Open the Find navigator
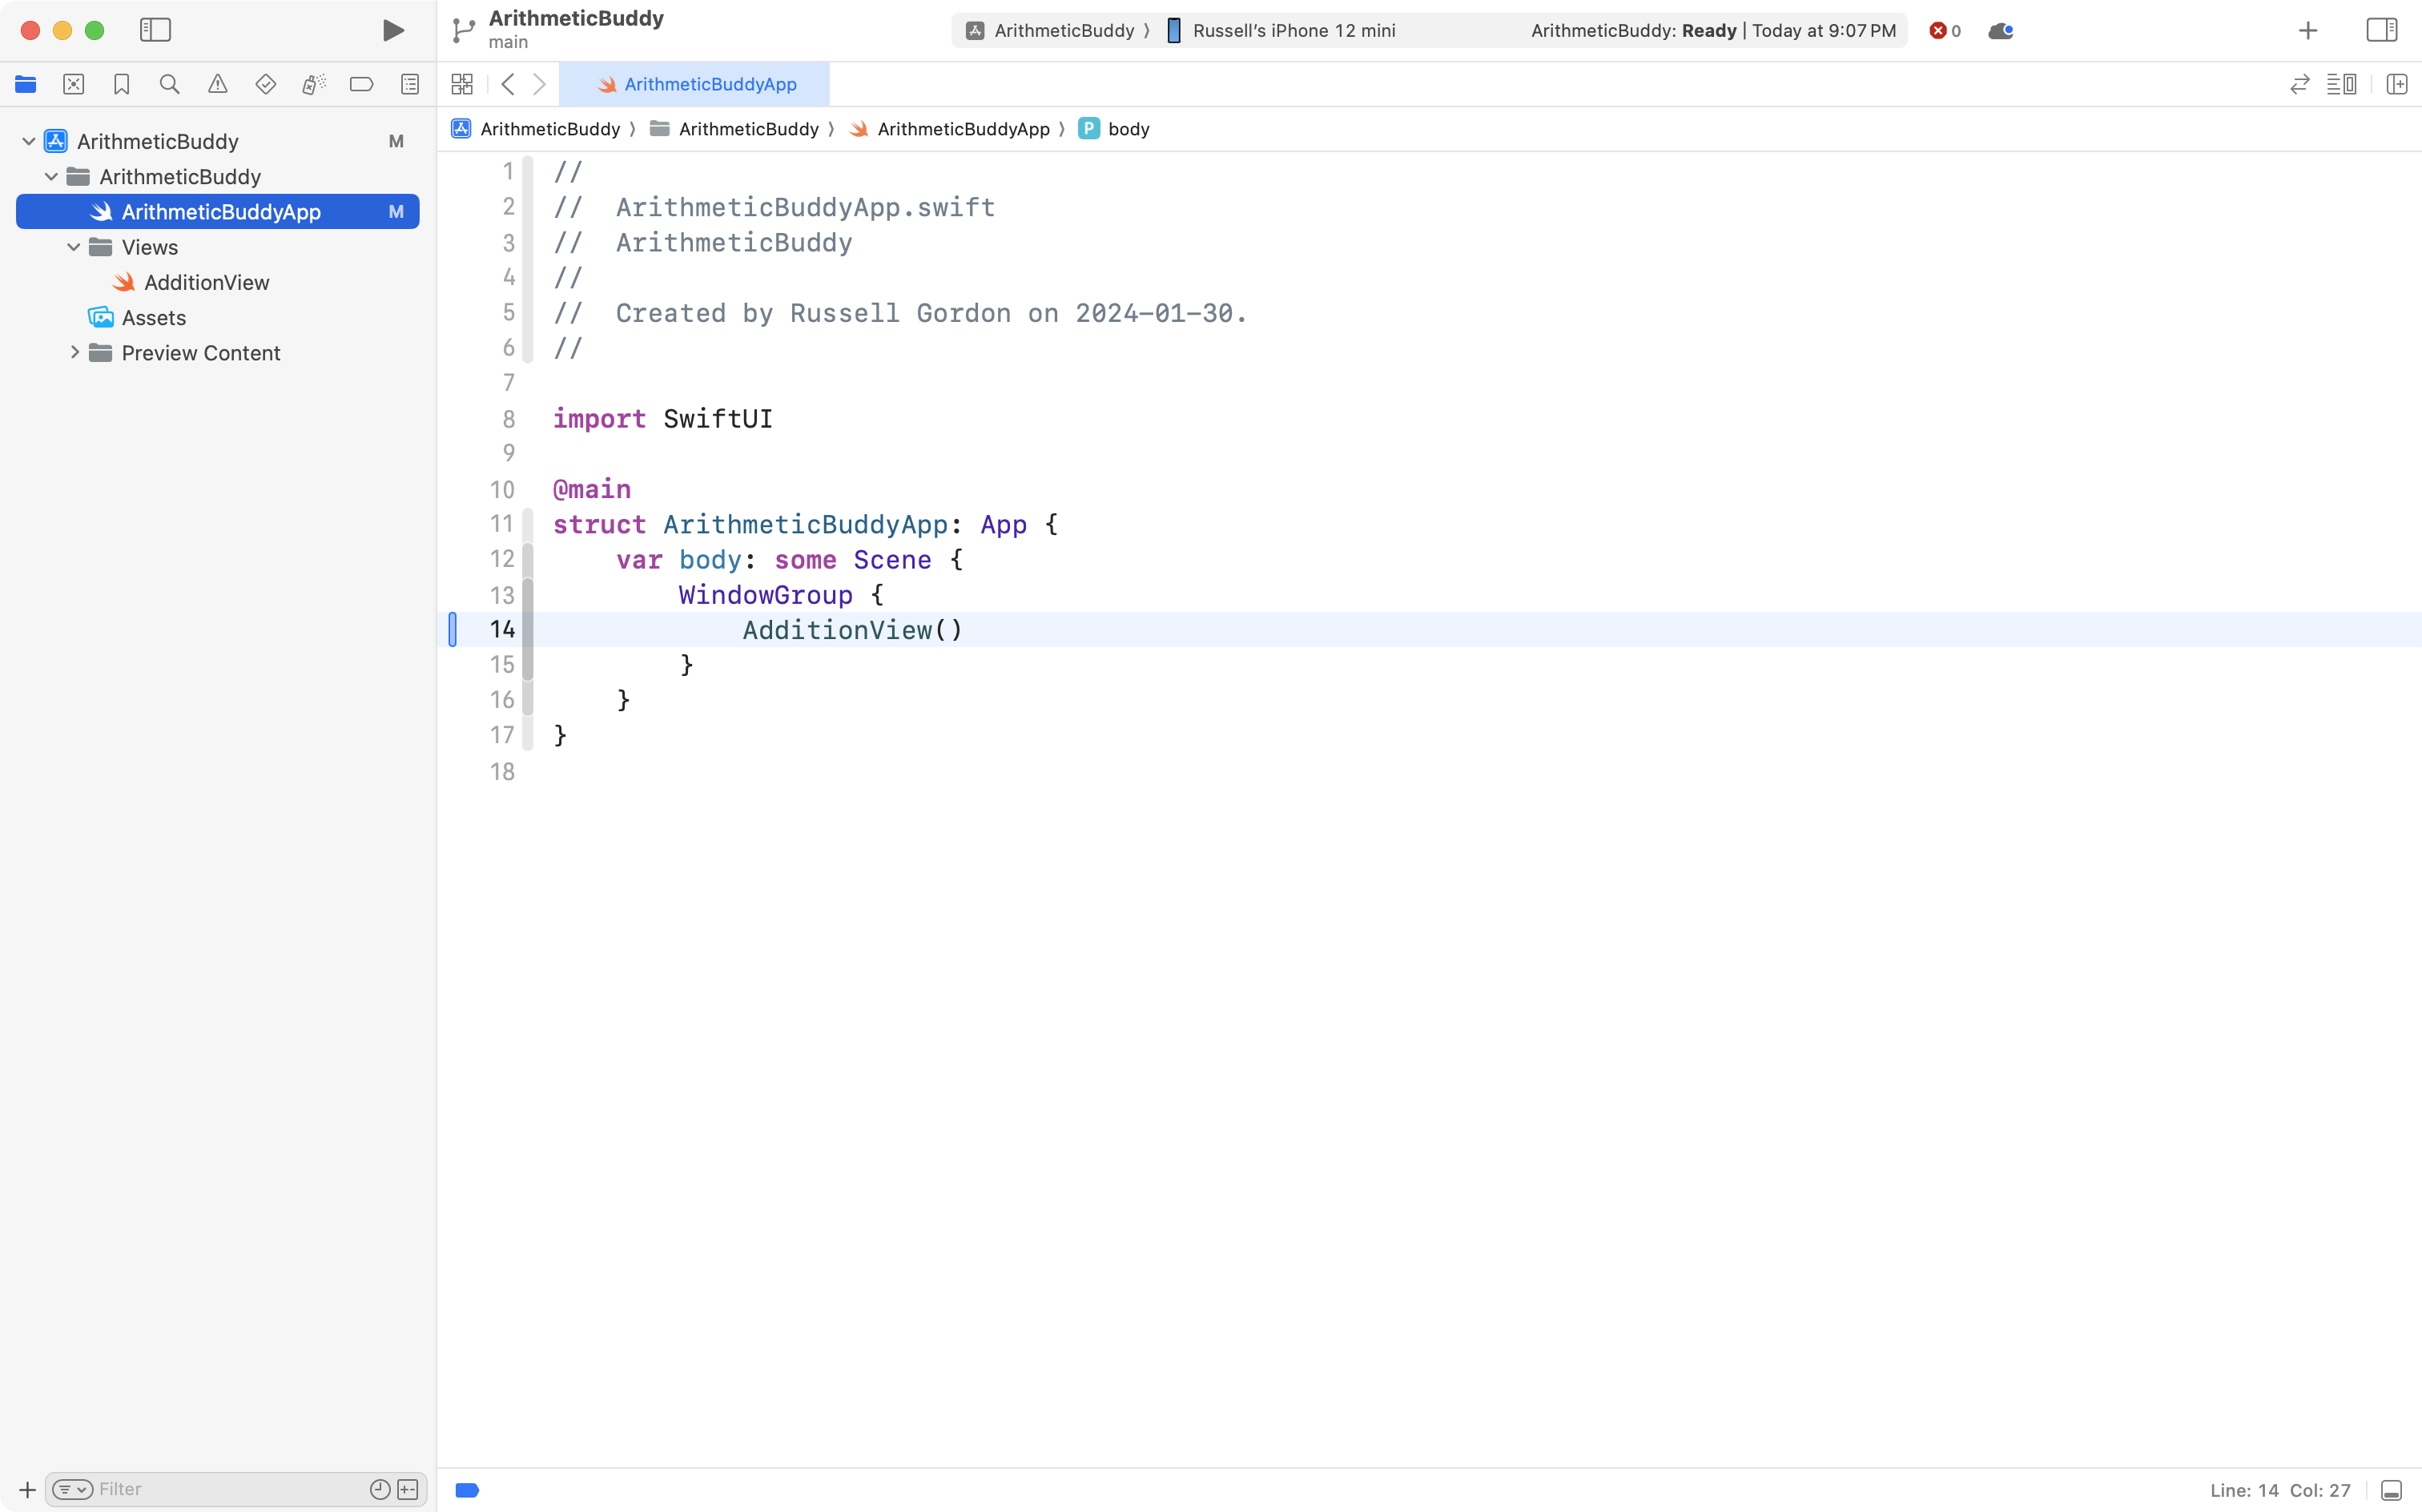The width and height of the screenshot is (2422, 1512). (169, 84)
